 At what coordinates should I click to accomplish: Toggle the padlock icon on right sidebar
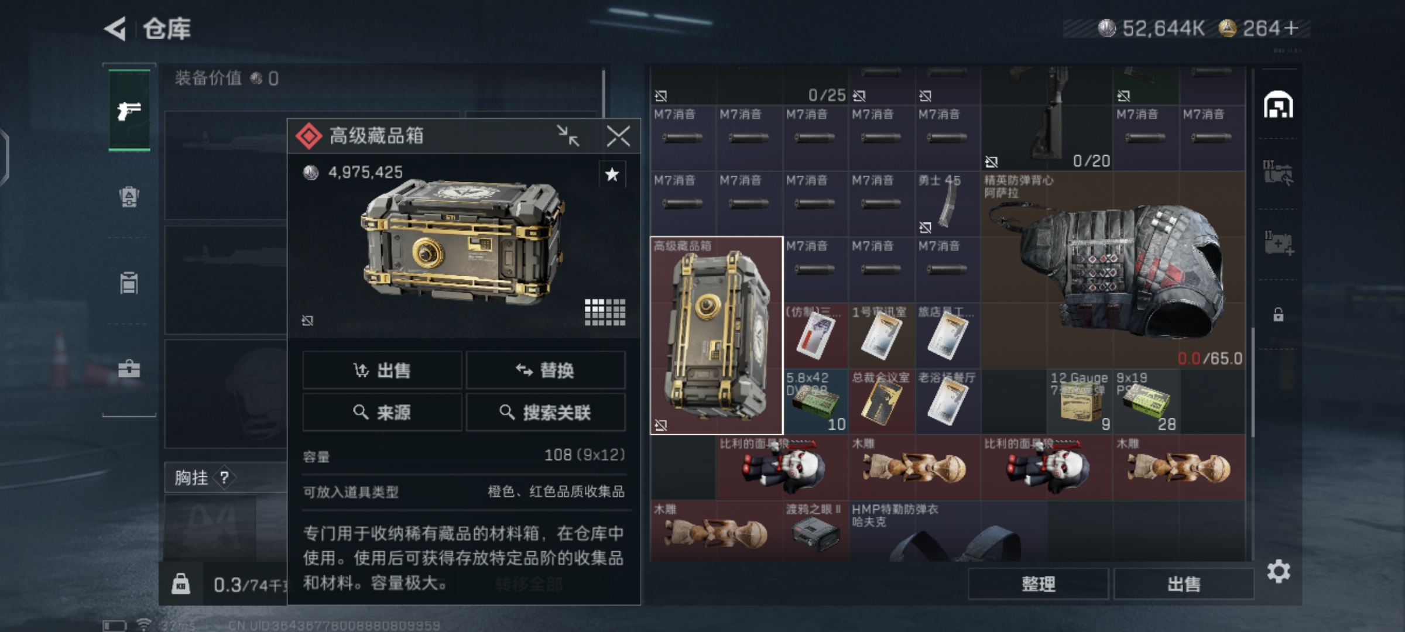[x=1279, y=315]
